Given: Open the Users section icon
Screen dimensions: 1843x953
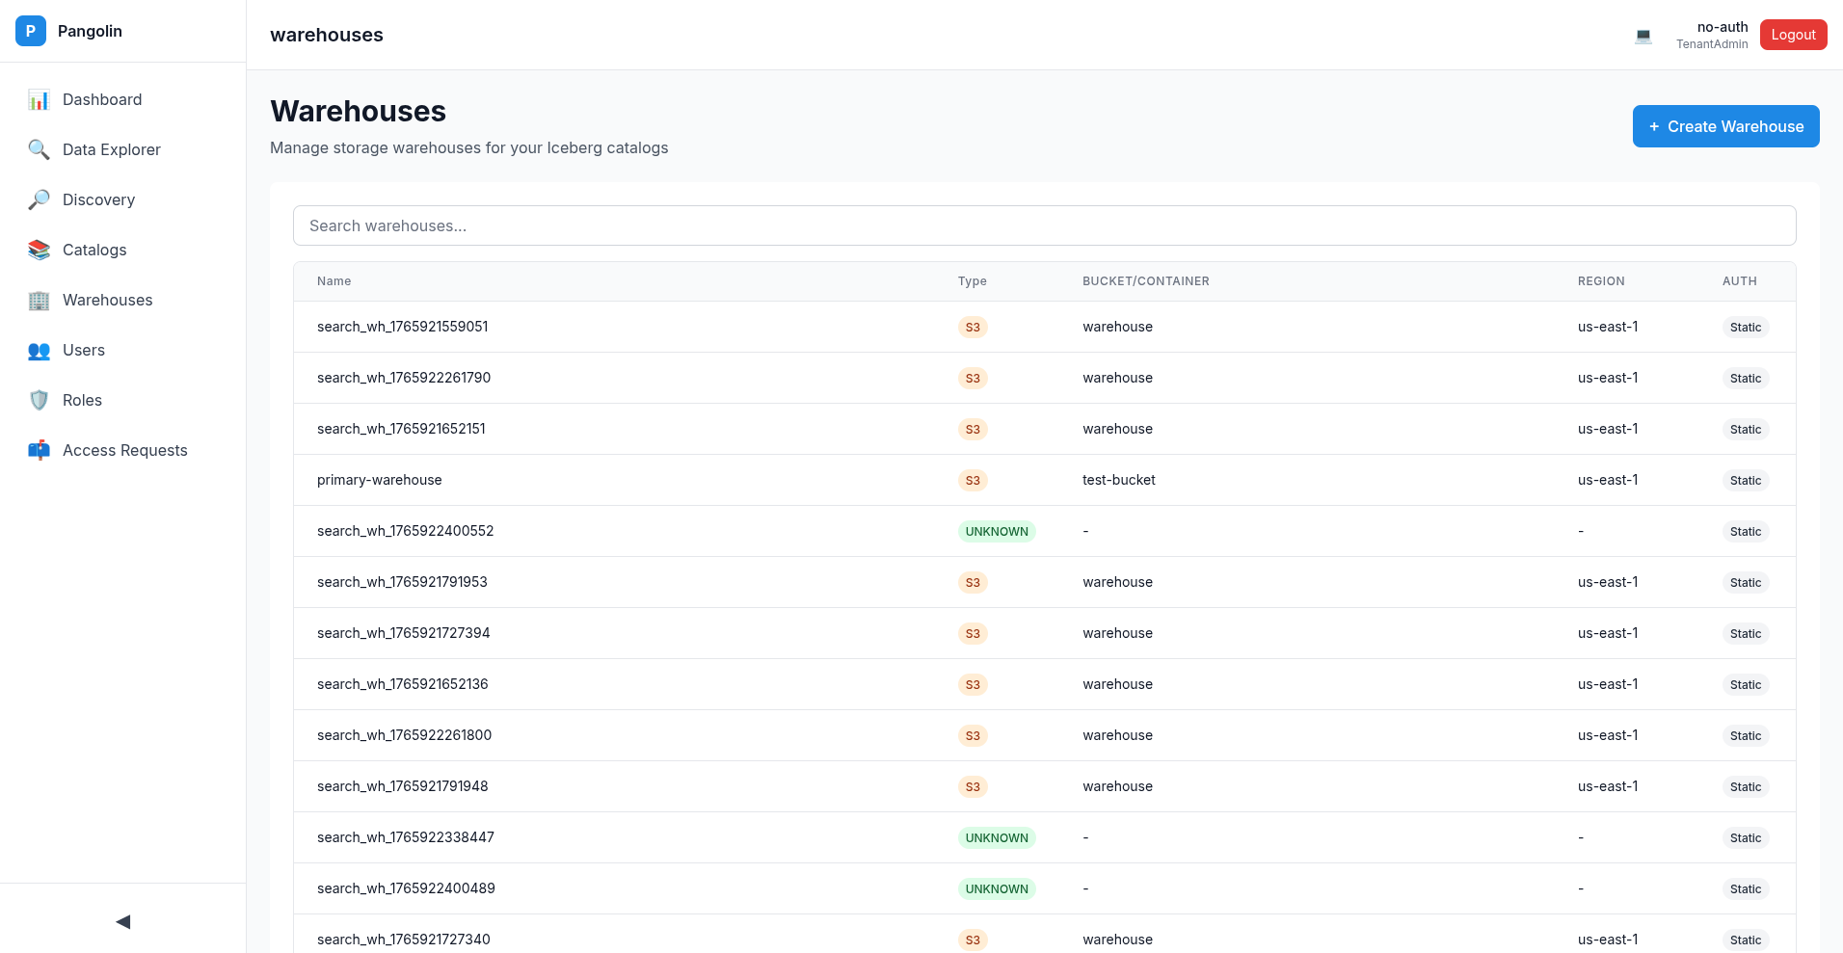Looking at the screenshot, I should point(39,351).
